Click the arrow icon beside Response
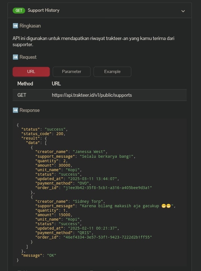 [x=15, y=110]
